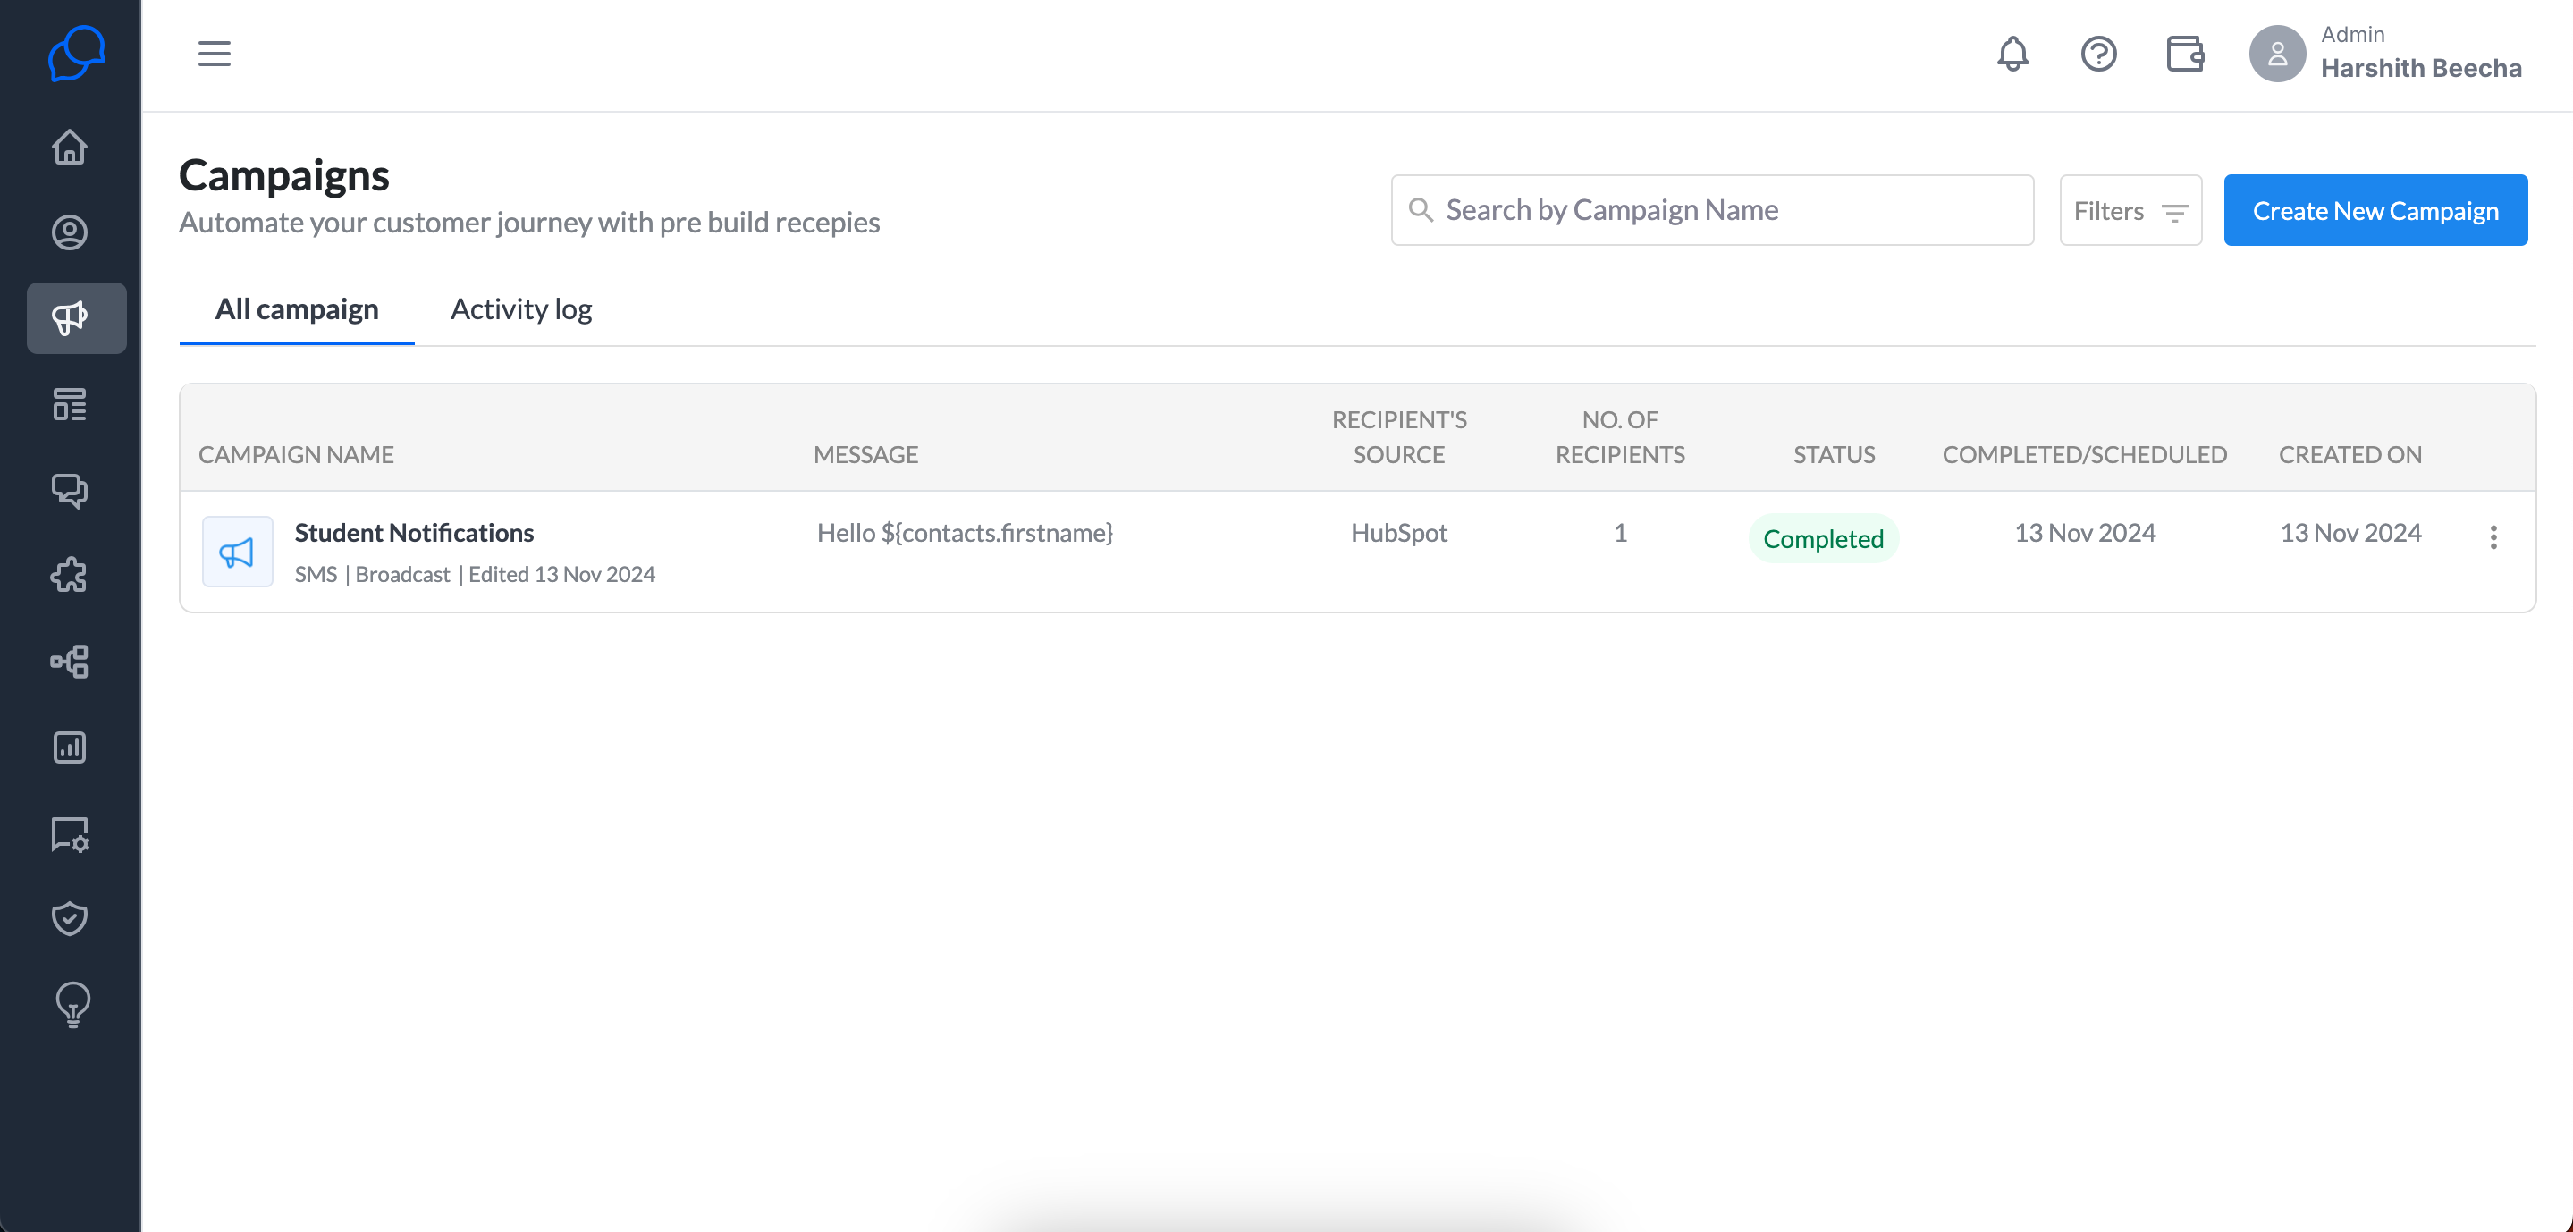Open the chat settings sidebar icon
This screenshot has height=1232, width=2573.
click(70, 833)
